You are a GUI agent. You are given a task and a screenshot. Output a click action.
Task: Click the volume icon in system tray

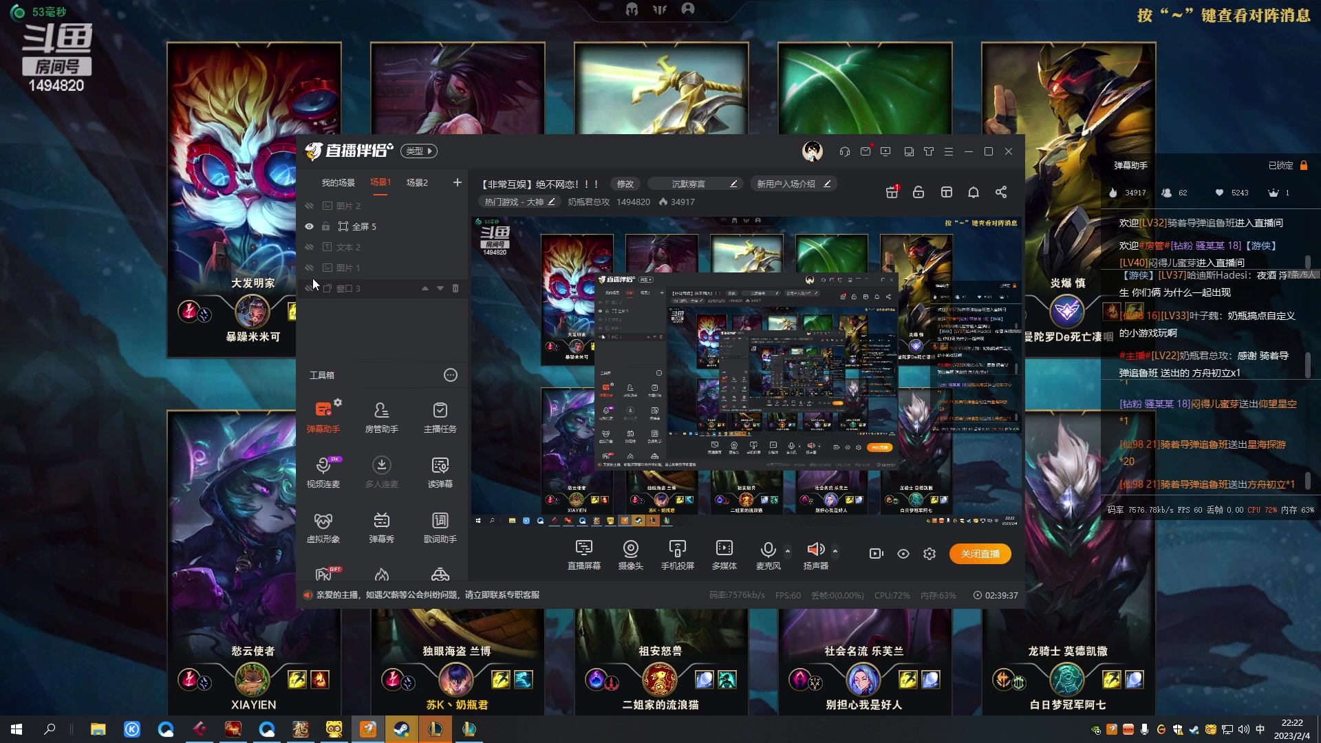(x=1243, y=729)
